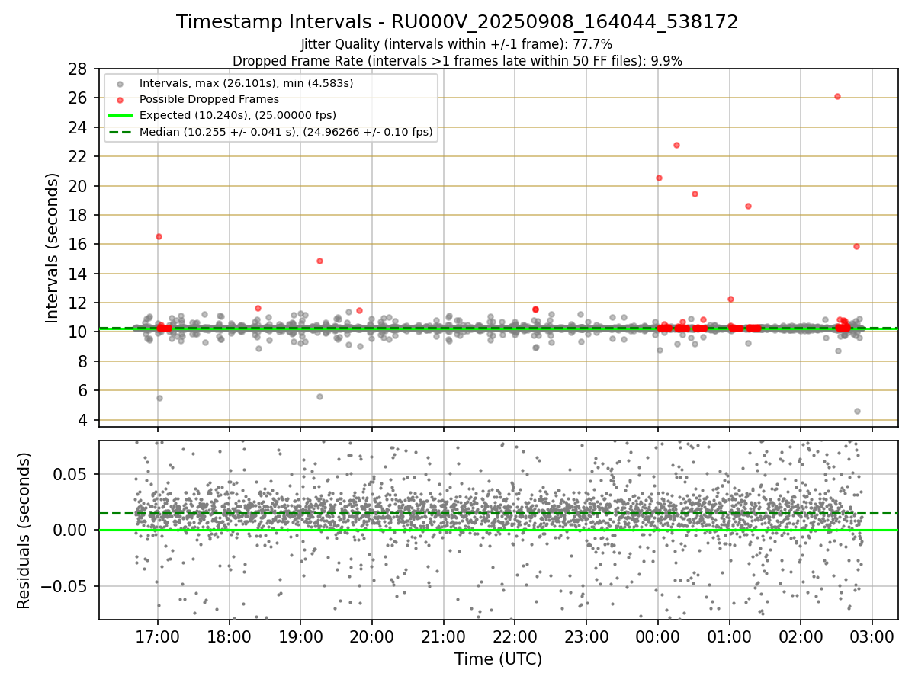Click the gray minimum point near 4.6 seconds

point(857,411)
